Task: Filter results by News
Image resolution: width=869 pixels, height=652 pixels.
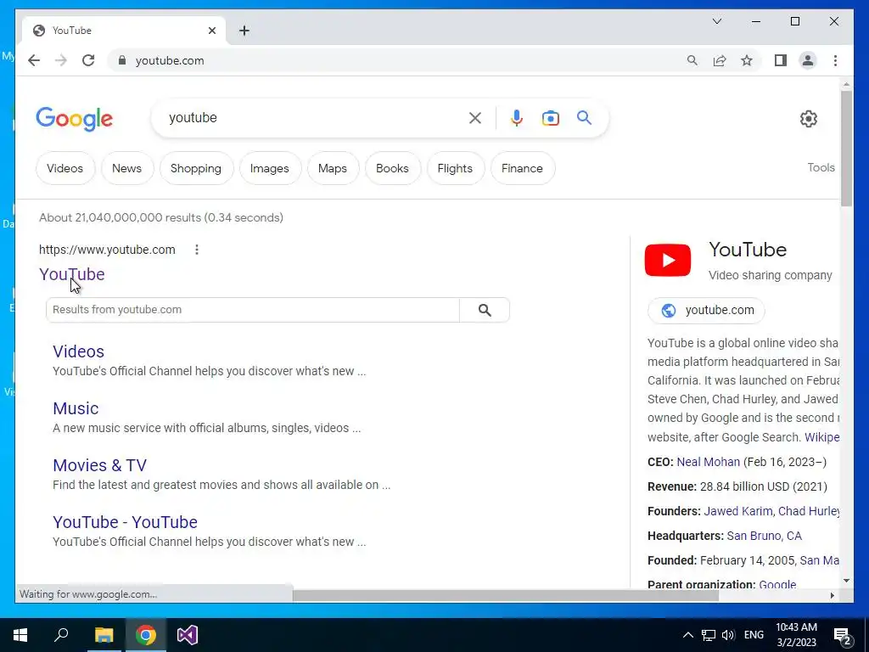Action: (x=126, y=169)
